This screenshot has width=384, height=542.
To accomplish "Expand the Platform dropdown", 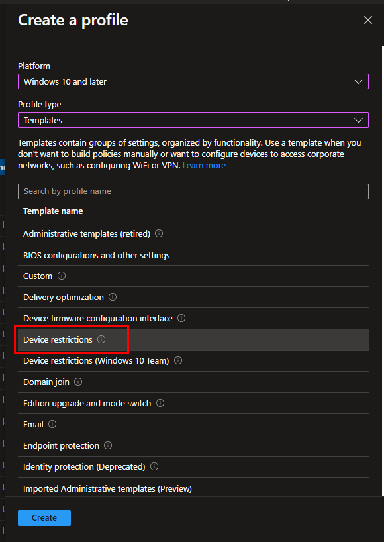I will [193, 81].
